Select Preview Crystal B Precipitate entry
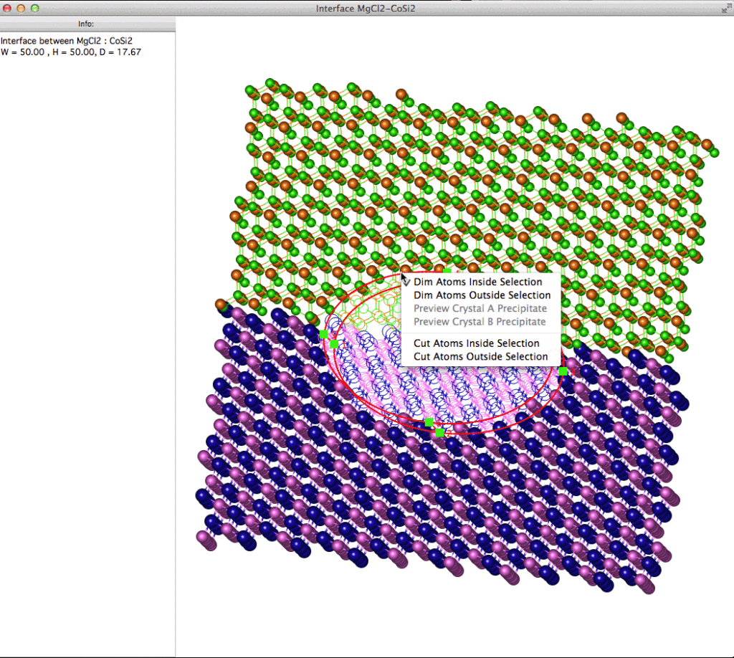Screen dimensions: 734x658 click(480, 322)
